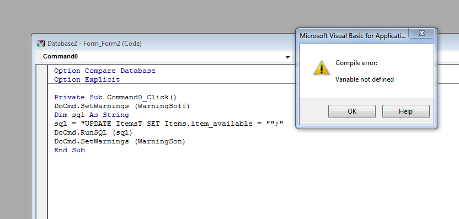The height and width of the screenshot is (219, 459).
Task: Close the Visual Basic error dialog
Action: [421, 33]
